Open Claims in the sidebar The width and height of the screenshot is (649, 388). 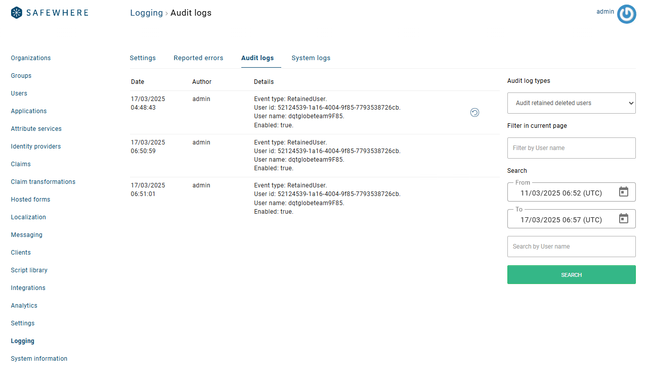click(x=21, y=164)
